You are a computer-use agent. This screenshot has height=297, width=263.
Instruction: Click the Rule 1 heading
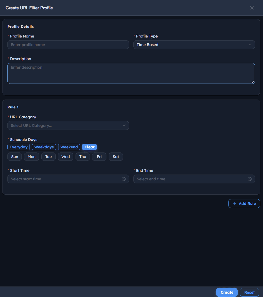pos(13,107)
